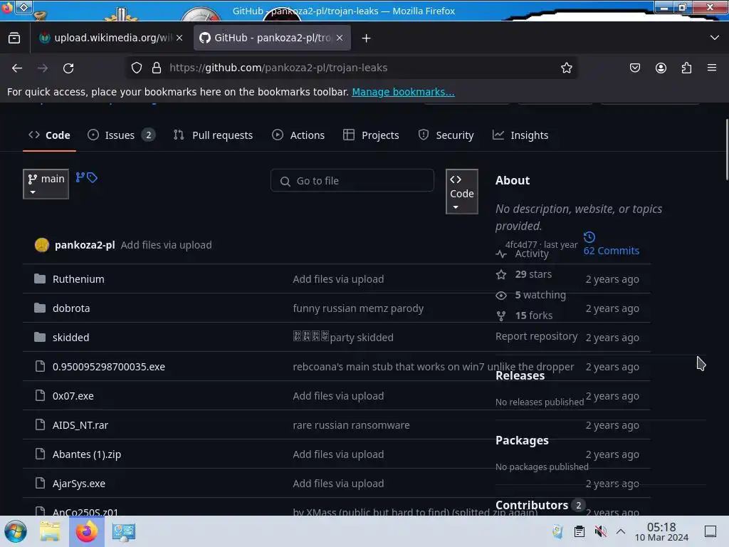This screenshot has width=729, height=547.
Task: View the 15 forks link
Action: (x=525, y=316)
